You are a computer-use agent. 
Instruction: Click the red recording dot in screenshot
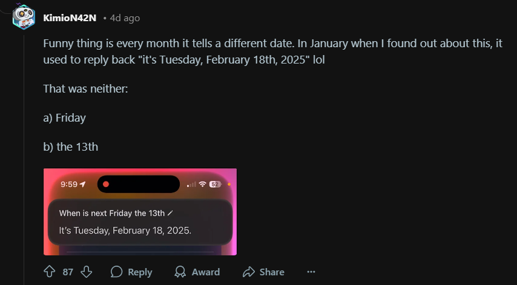click(106, 184)
